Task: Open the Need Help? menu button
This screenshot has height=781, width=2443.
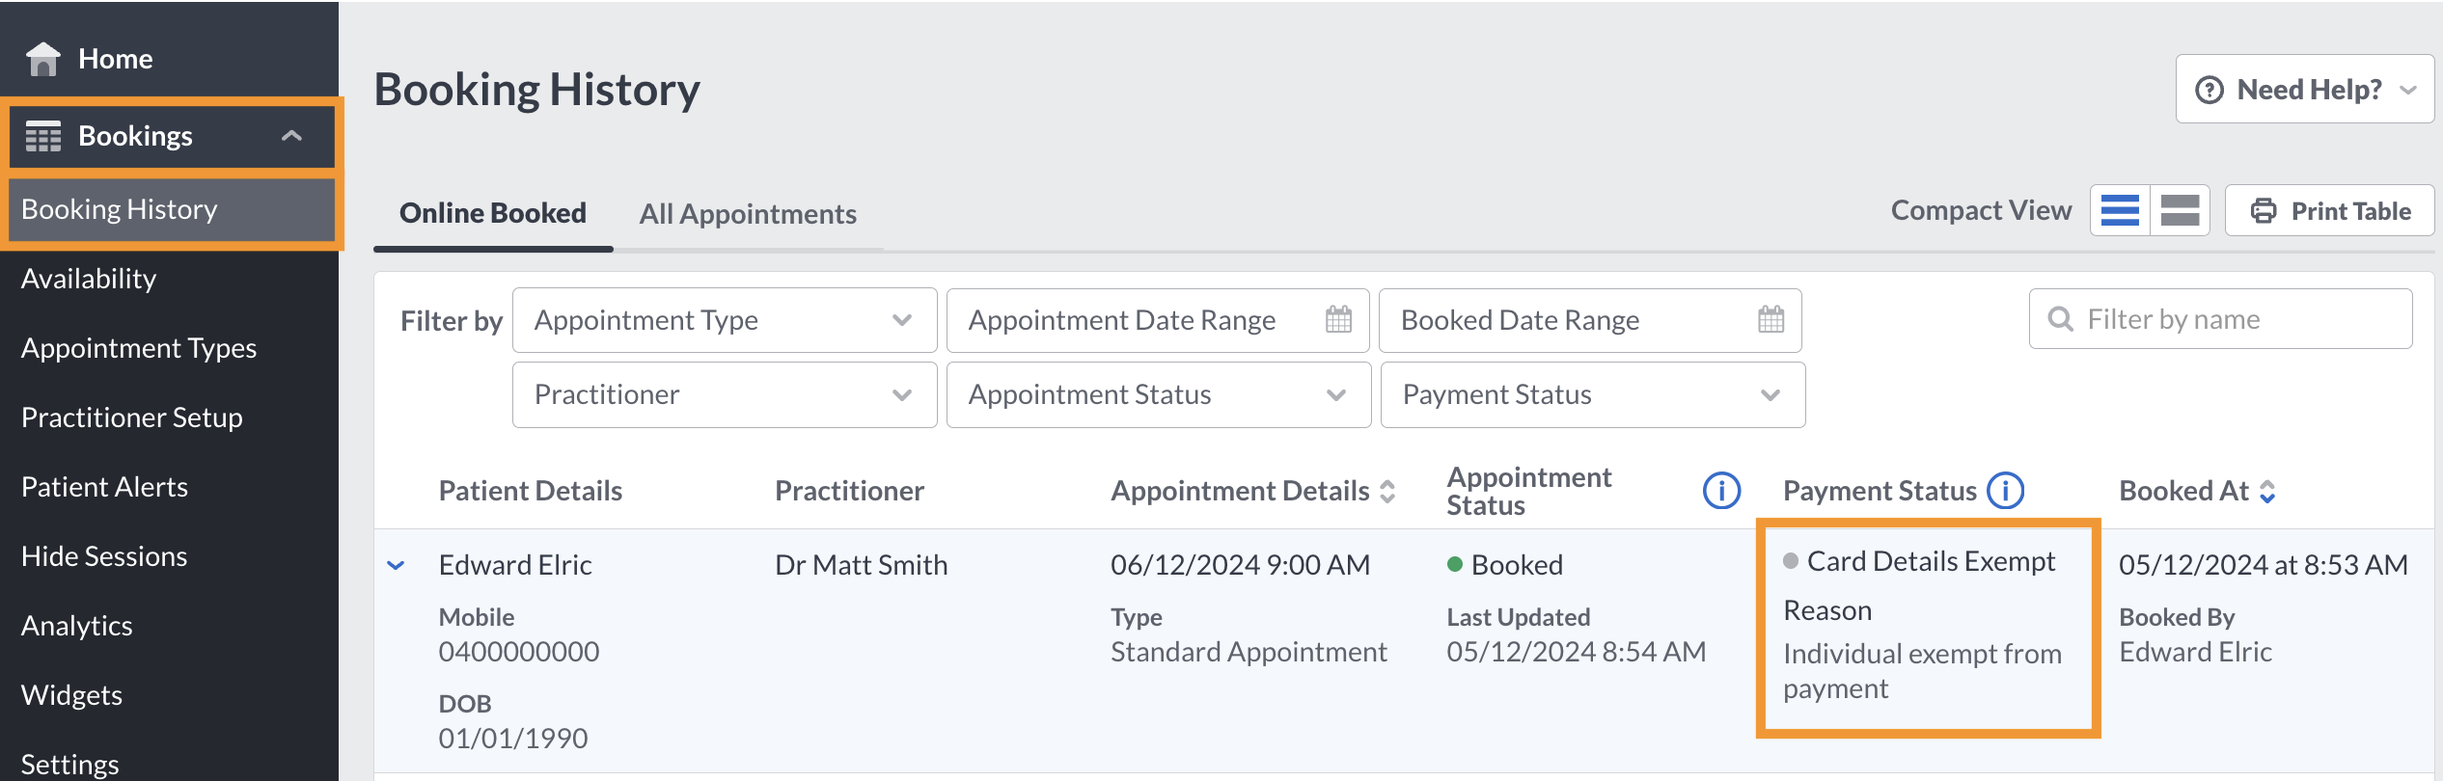Action: click(x=2304, y=90)
